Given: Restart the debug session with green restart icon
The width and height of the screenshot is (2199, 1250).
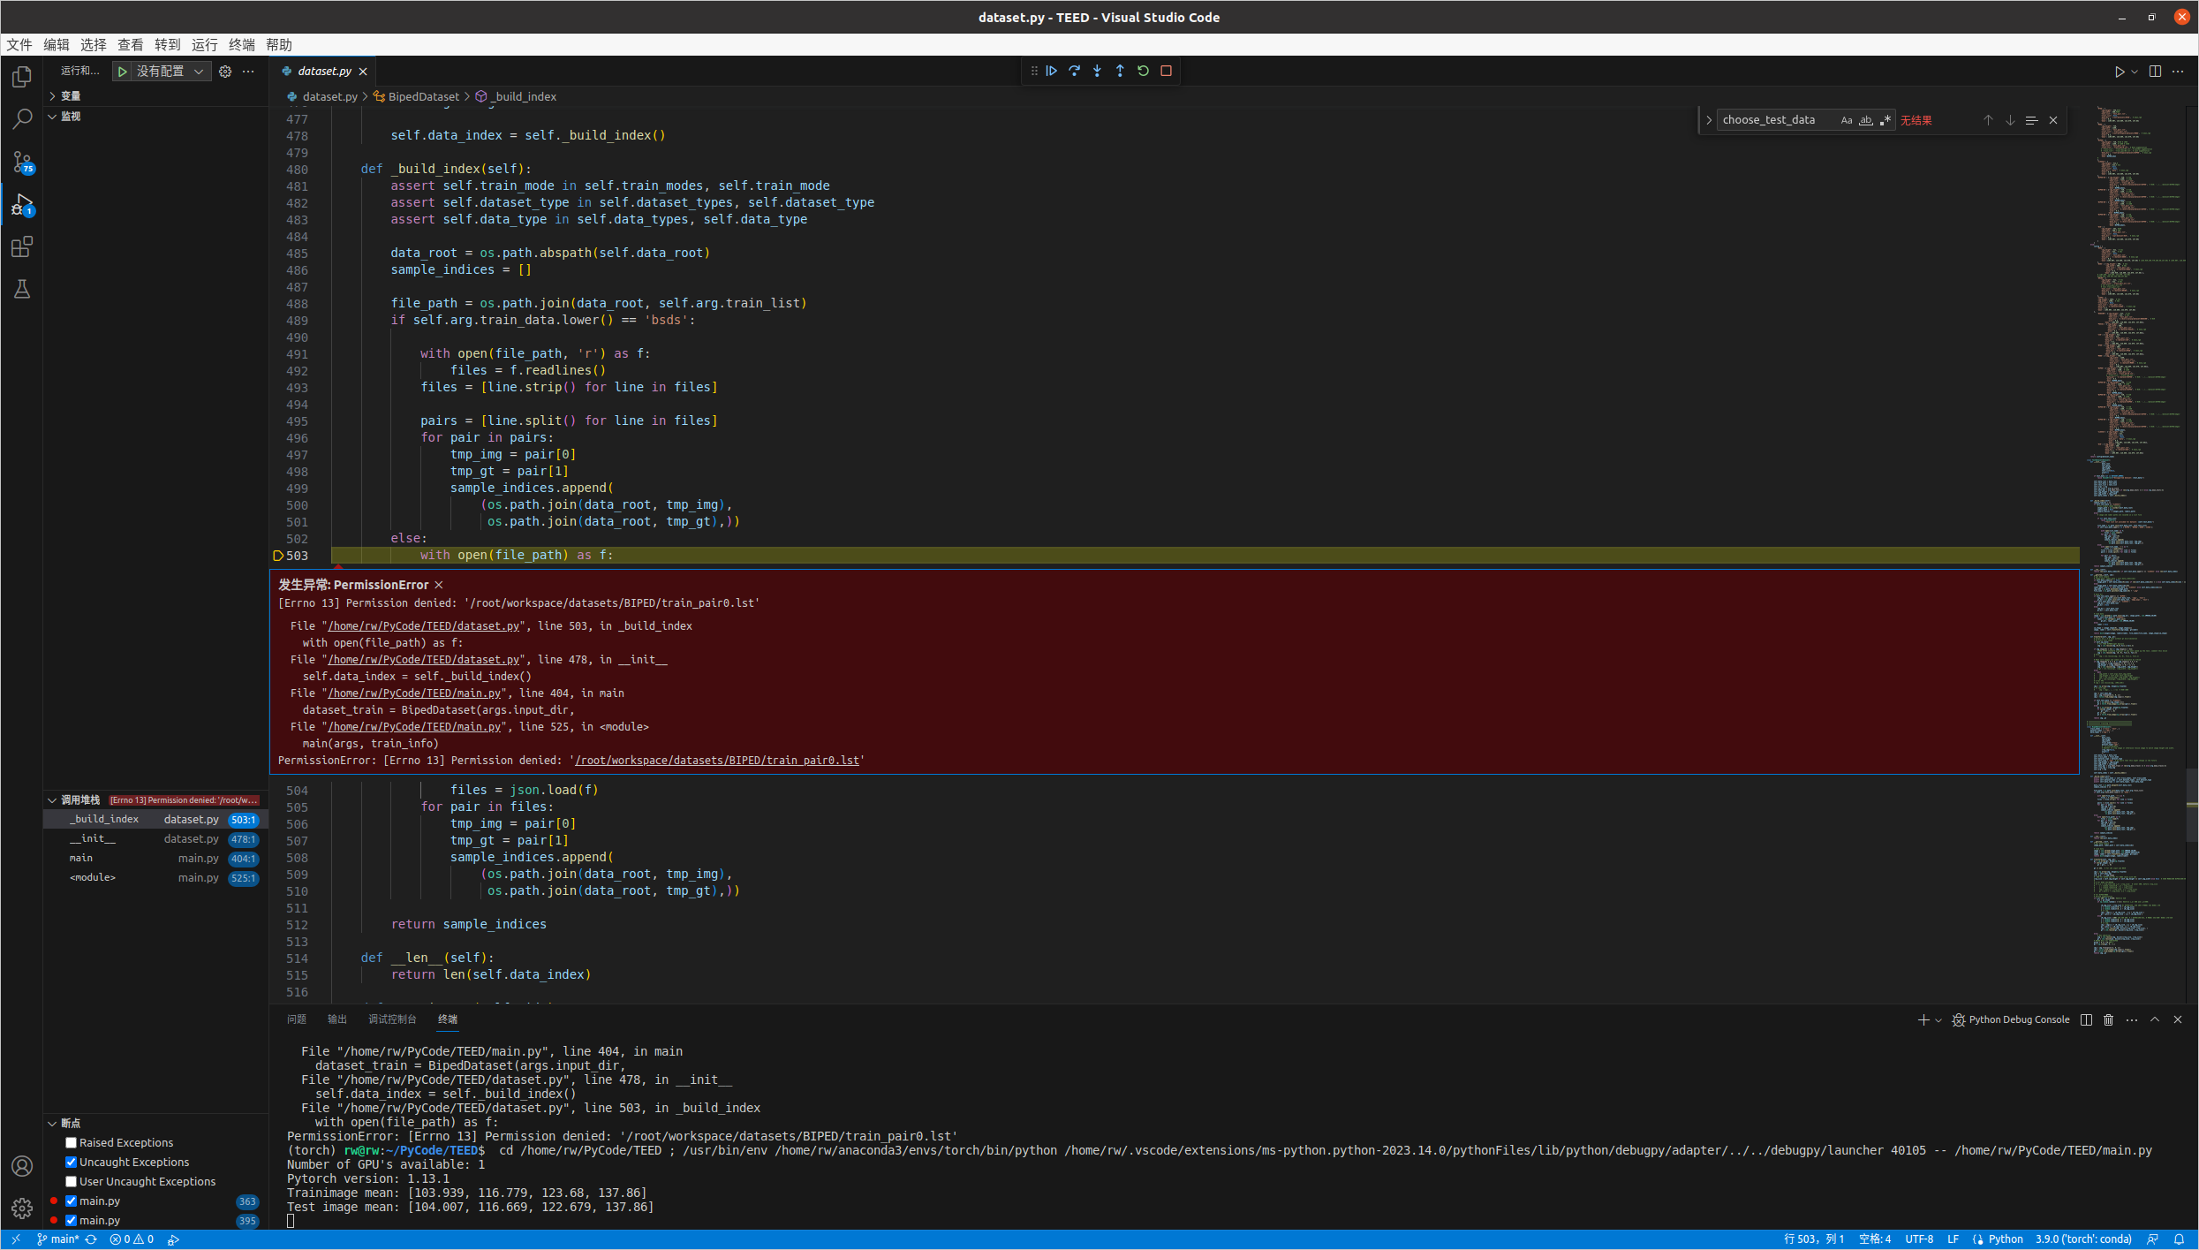Looking at the screenshot, I should coord(1143,71).
